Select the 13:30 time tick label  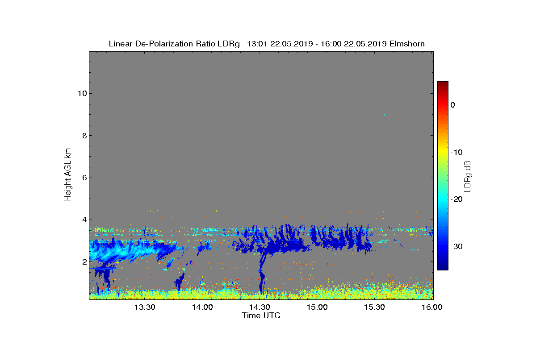pyautogui.click(x=145, y=307)
